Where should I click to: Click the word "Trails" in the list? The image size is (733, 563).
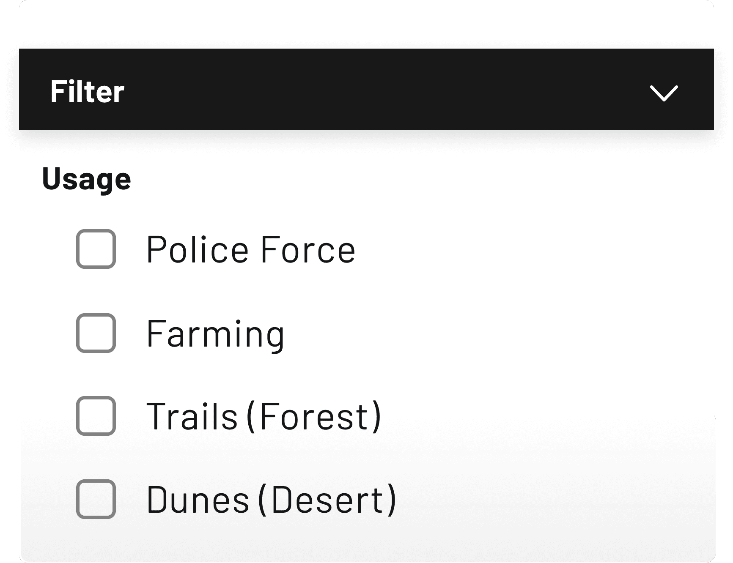click(192, 417)
